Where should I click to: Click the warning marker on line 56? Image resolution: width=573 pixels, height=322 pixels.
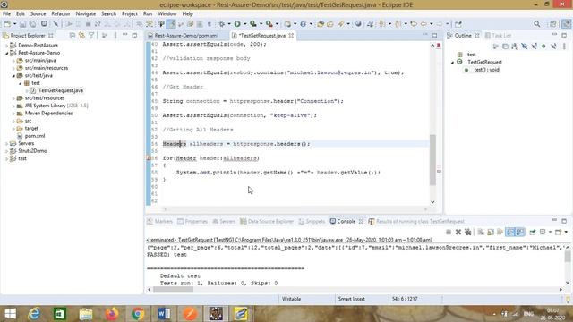click(150, 158)
